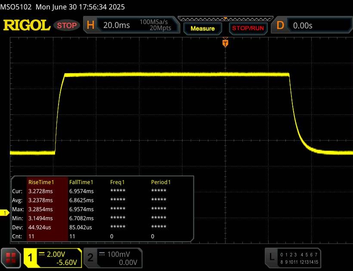Open channel 1 2.00V scale settings
This screenshot has width=353, height=271.
coord(56,254)
